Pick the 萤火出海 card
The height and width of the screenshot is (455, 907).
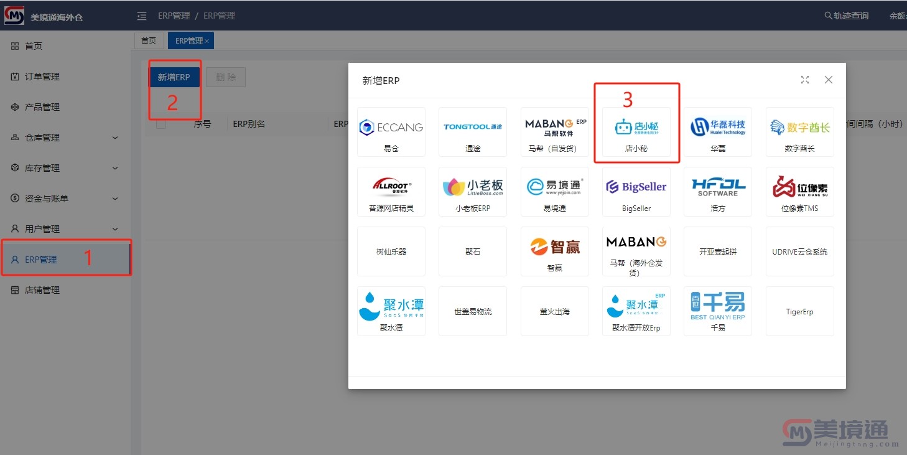(555, 311)
